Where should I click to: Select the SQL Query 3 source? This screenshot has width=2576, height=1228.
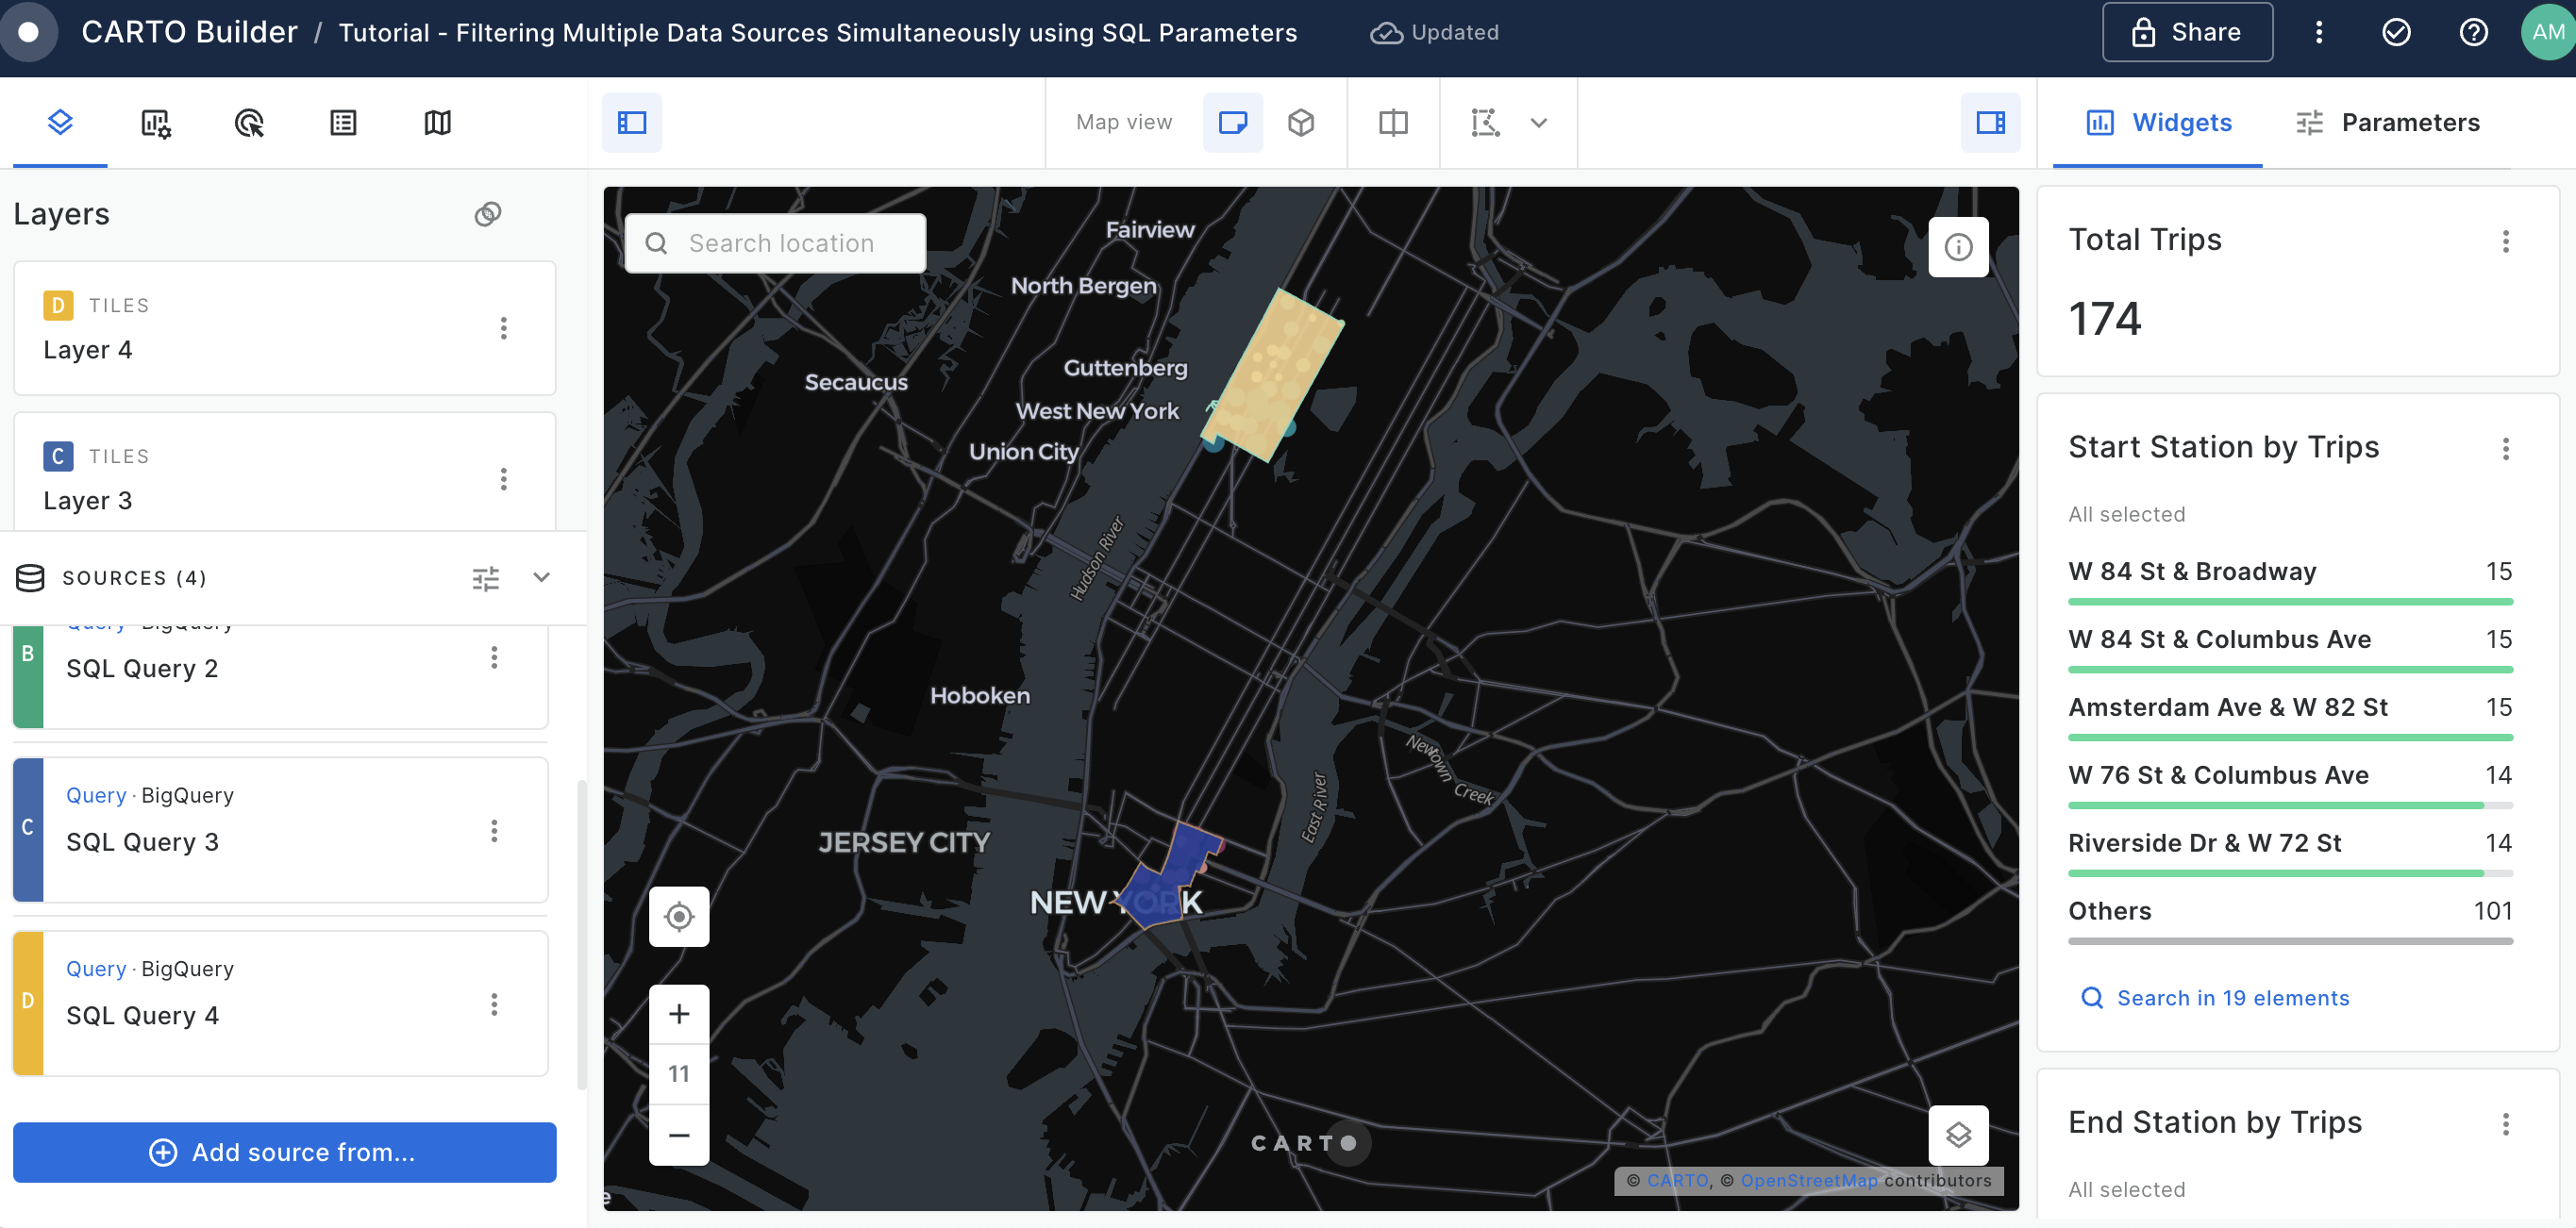click(280, 829)
